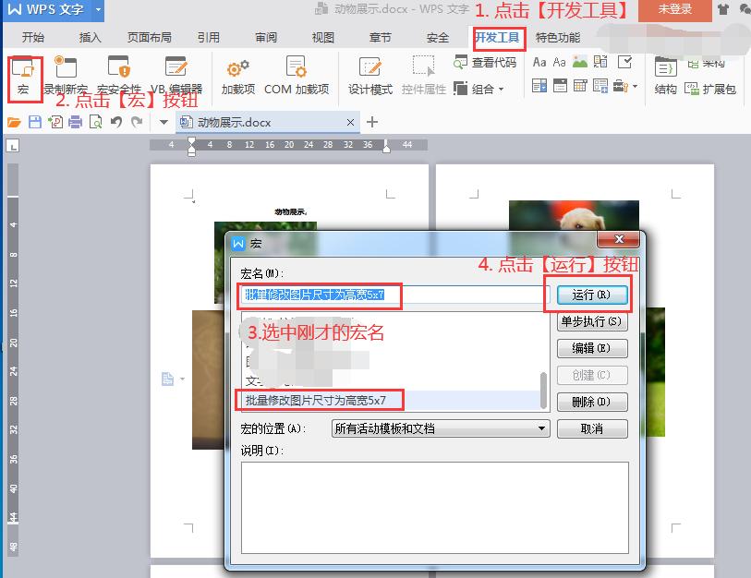
Task: Click the Save icon in quick access toolbar
Action: [34, 121]
